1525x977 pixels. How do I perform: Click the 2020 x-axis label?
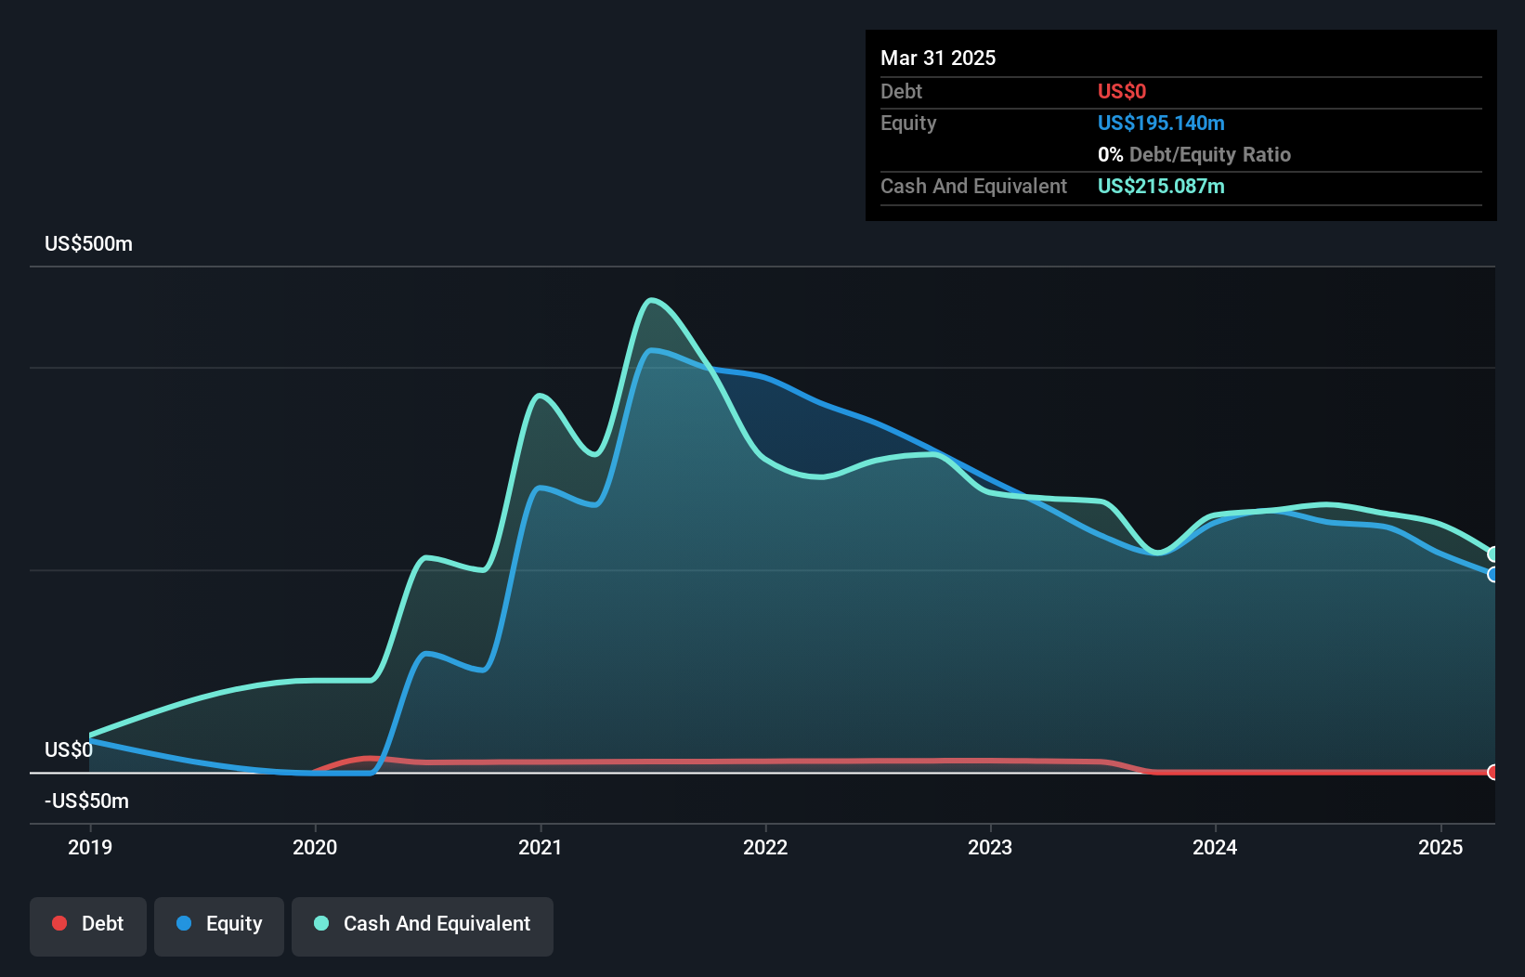[x=315, y=847]
